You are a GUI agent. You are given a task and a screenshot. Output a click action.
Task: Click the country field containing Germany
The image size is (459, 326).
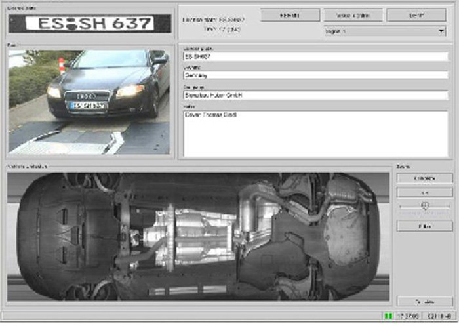click(315, 75)
